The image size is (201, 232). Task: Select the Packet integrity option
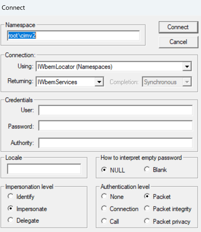pyautogui.click(x=168, y=209)
